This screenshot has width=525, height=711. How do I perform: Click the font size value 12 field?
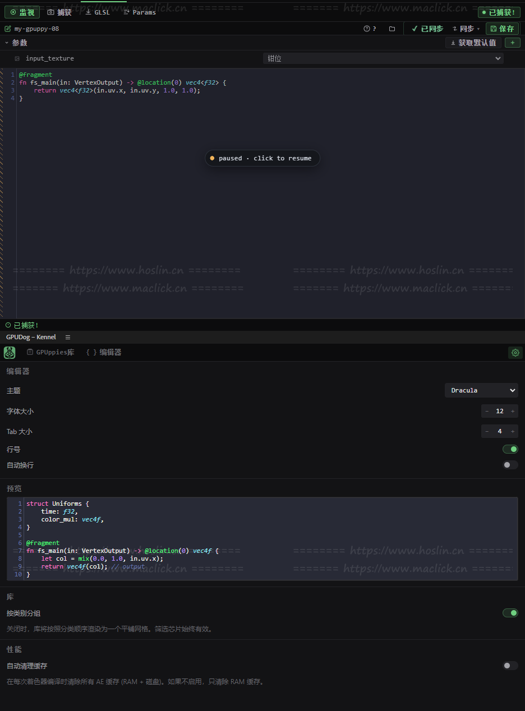point(500,411)
